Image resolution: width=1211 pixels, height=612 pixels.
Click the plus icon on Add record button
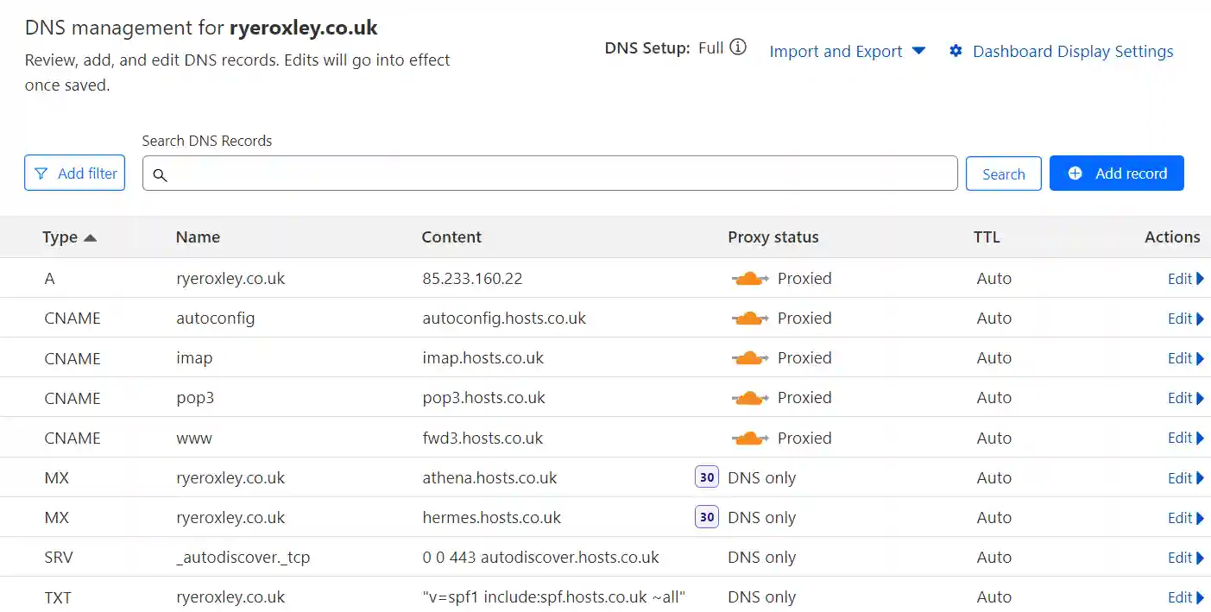coord(1075,173)
